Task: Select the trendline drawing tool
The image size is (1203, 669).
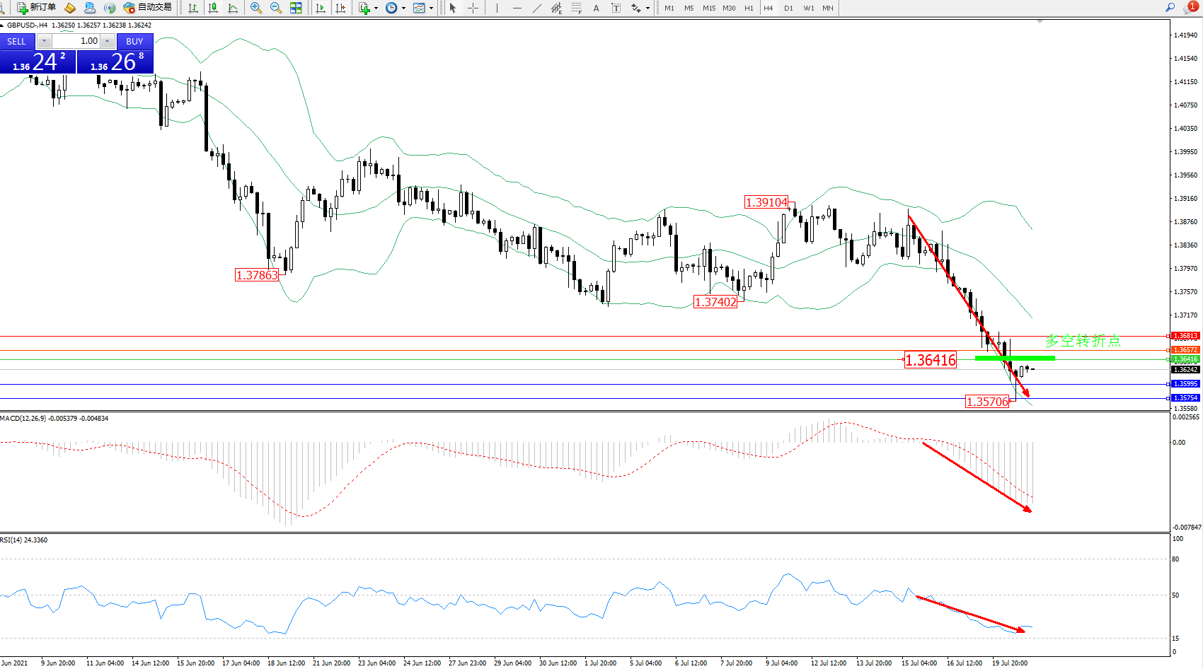Action: pyautogui.click(x=536, y=8)
